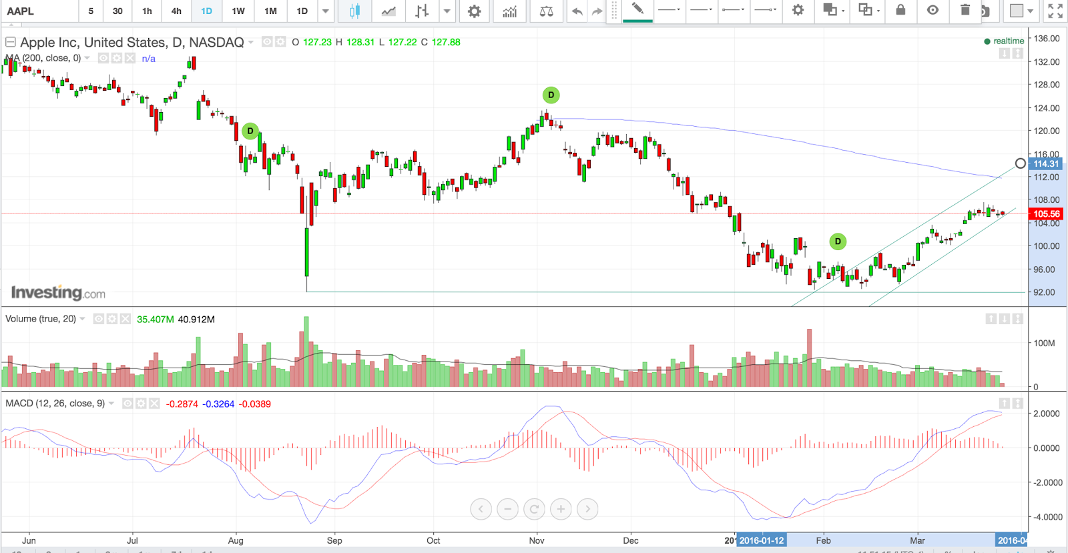
Task: Open drawing settings gear in floating toolbar
Action: pyautogui.click(x=798, y=10)
